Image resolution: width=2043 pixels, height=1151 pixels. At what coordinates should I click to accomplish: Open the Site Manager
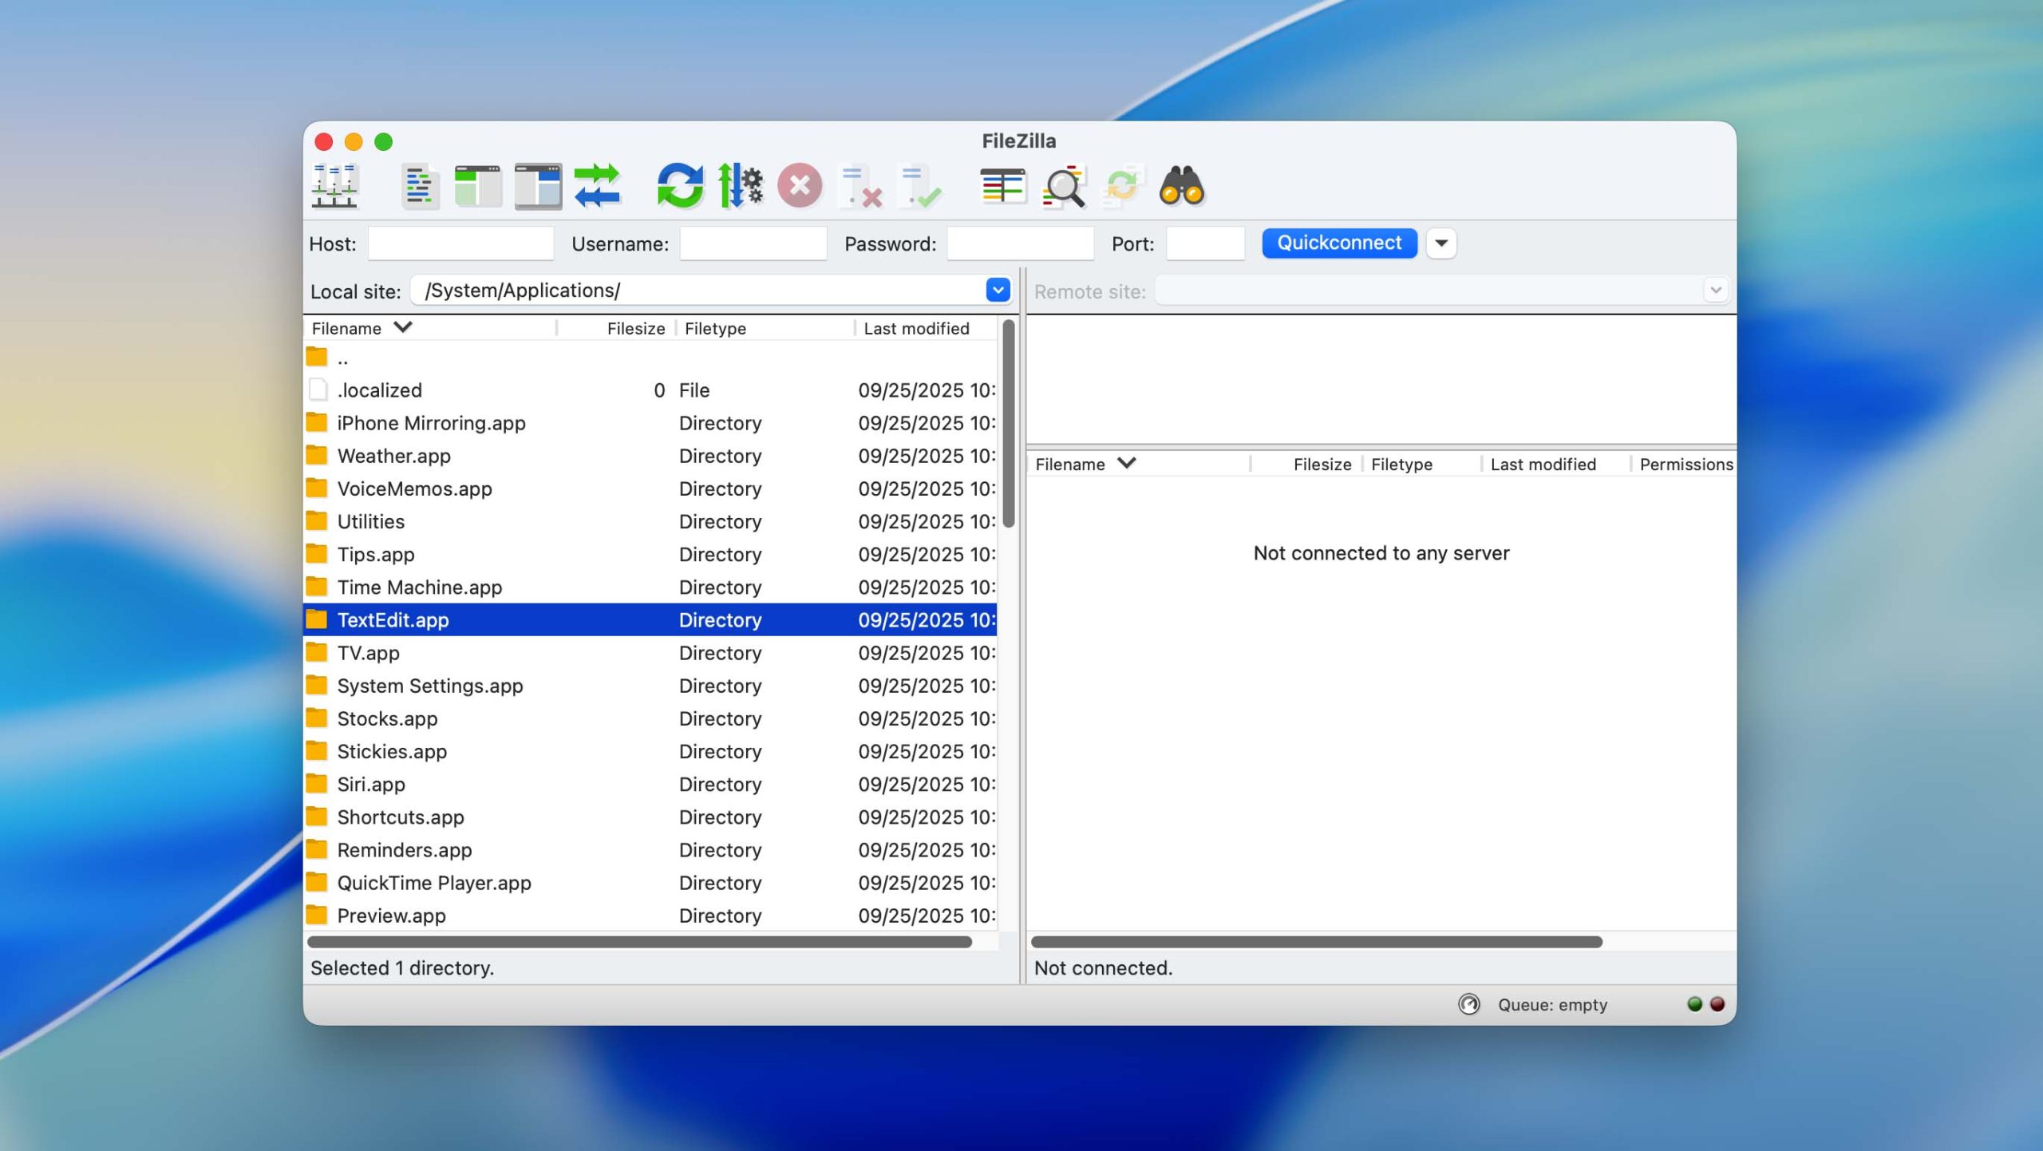pos(335,186)
